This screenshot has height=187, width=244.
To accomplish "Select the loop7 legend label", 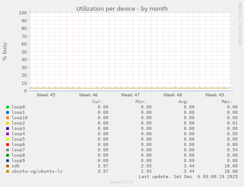I will (x=18, y=150).
